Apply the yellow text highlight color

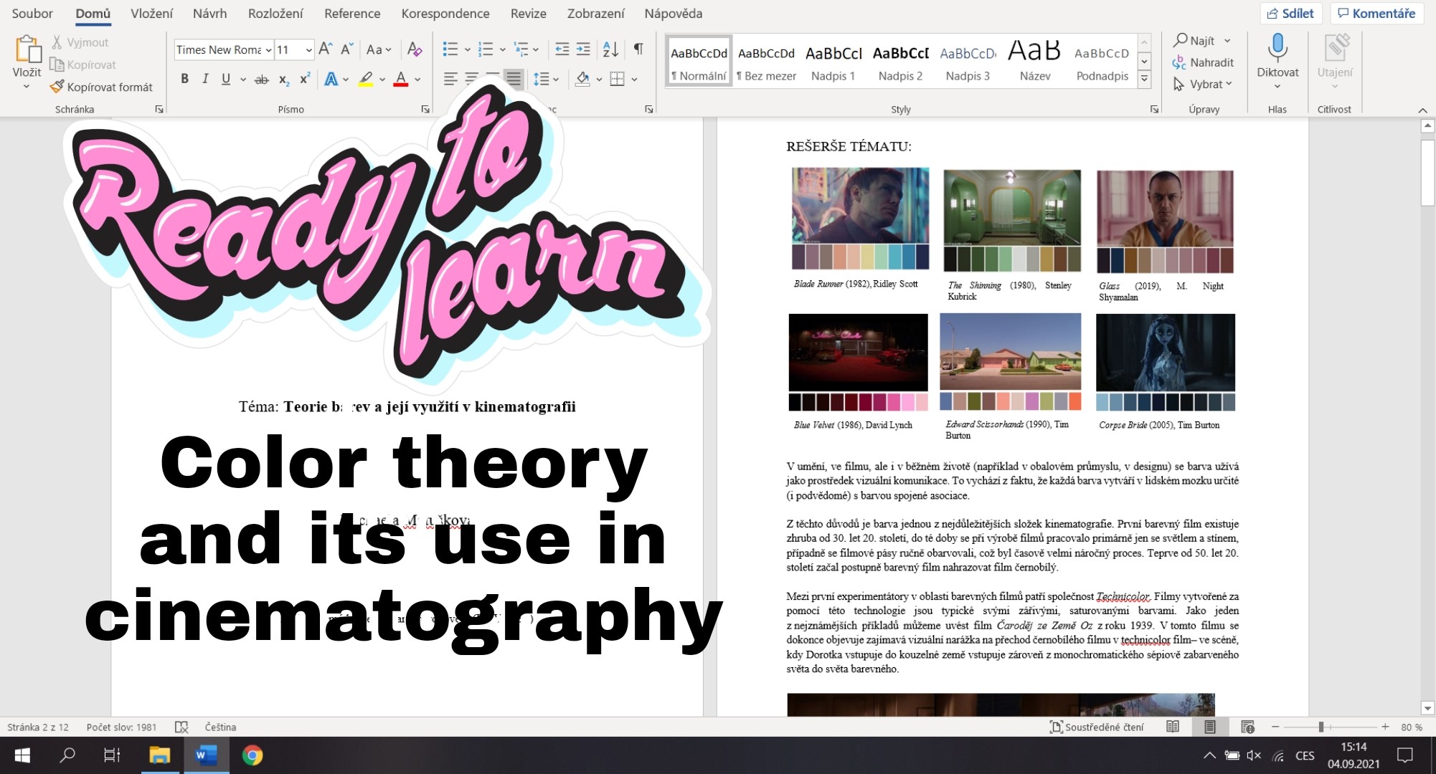366,79
